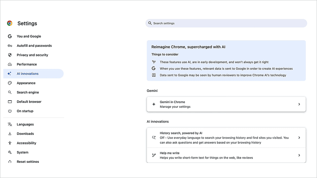Viewport: 317px width, 178px height.
Task: Click the AI innovations section heading above the cards
Action: click(158, 122)
